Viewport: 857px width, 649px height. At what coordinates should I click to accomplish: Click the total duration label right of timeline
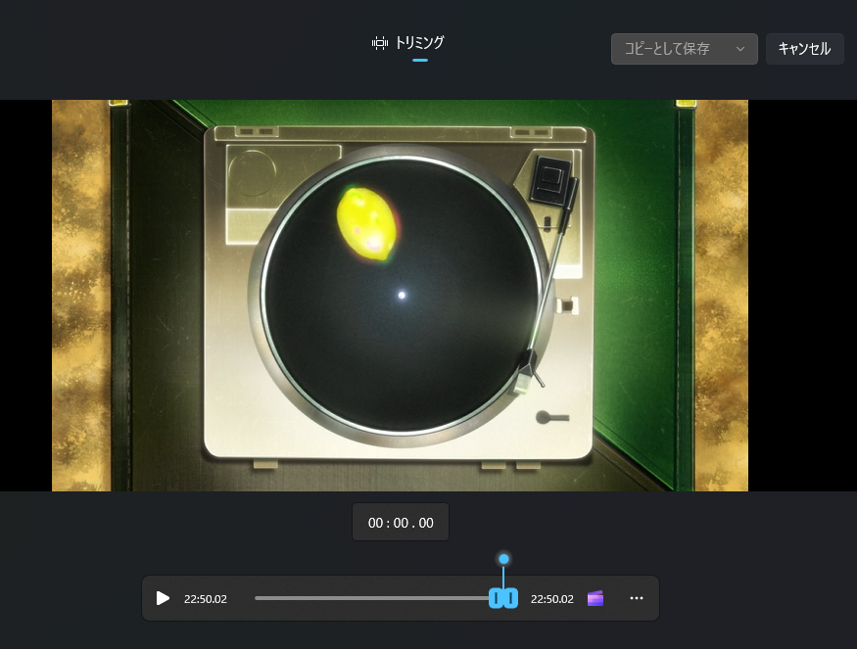[x=552, y=599]
